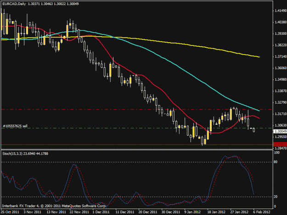This screenshot has height=215, width=287.
Task: Select the 1.41490 price axis label
Action: [281, 11]
